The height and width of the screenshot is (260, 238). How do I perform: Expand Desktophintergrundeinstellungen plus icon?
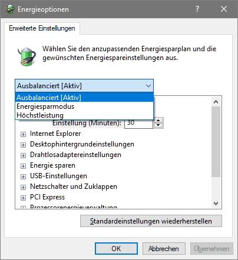pos(23,145)
